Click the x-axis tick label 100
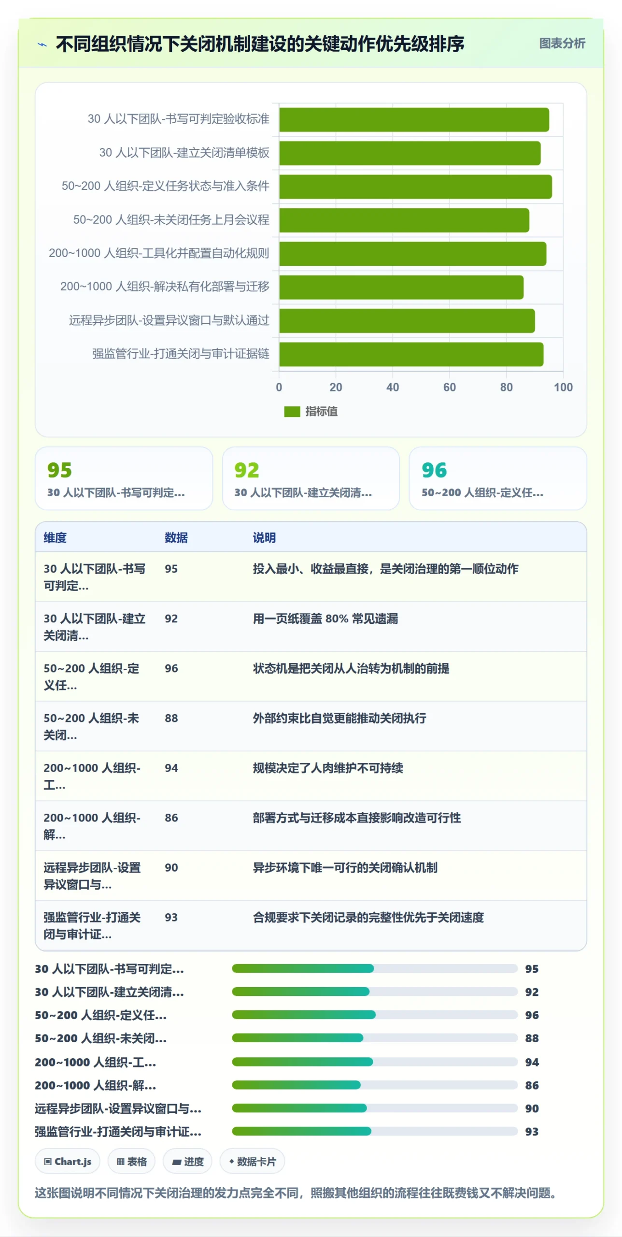 (x=563, y=387)
